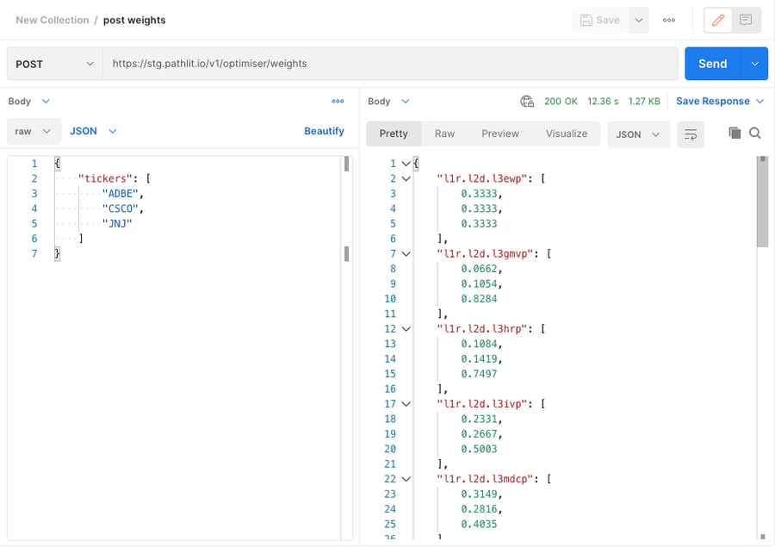Send the weights request

pyautogui.click(x=711, y=64)
